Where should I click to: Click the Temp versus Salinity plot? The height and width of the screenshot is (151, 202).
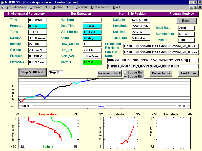tap(120, 133)
